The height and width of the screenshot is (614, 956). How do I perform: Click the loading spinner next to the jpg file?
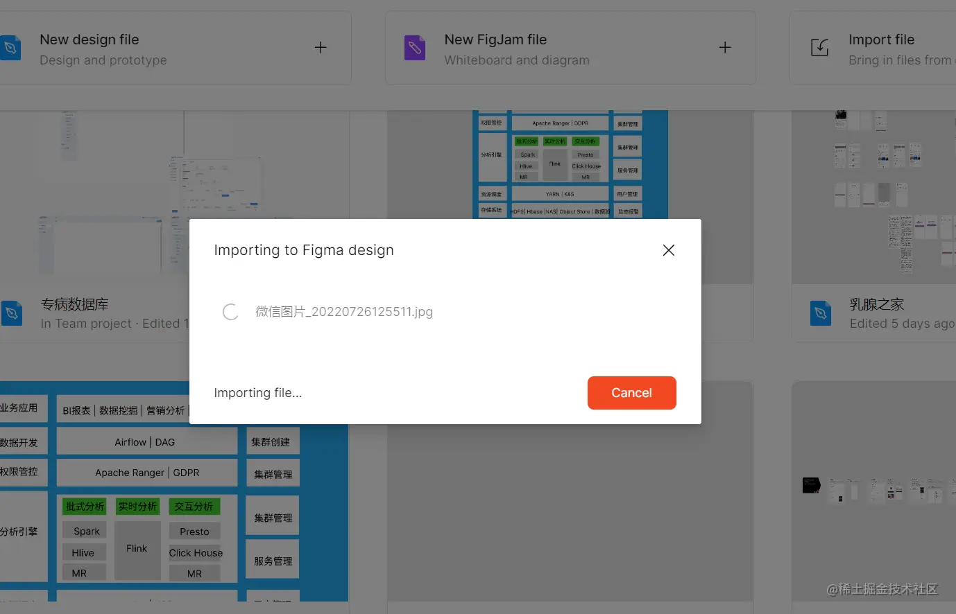pyautogui.click(x=230, y=312)
